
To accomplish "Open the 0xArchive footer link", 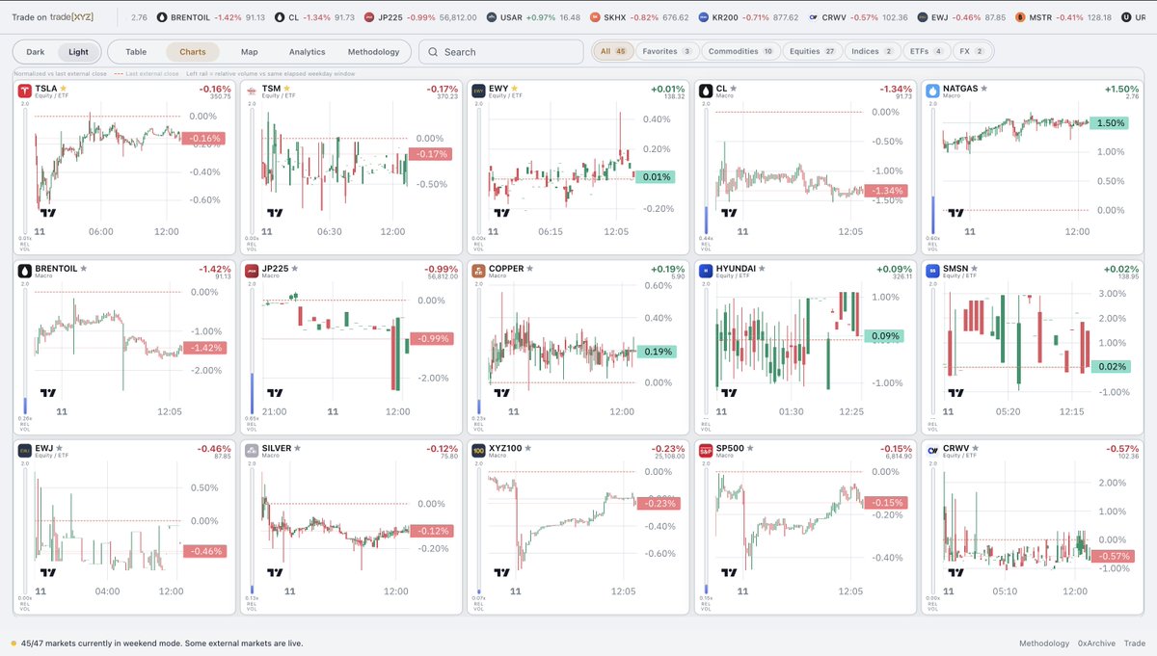I will (x=1096, y=643).
